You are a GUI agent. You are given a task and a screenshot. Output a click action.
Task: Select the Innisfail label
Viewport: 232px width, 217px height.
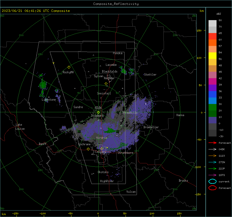[104, 93]
